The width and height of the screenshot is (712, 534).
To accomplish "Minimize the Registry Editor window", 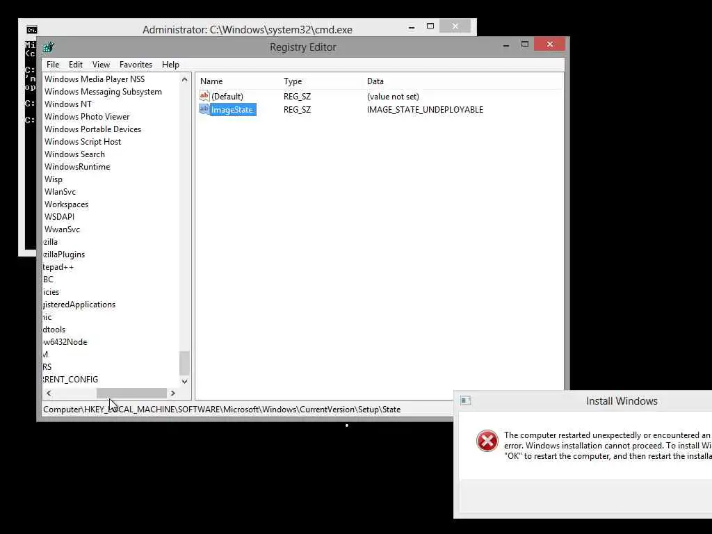I will coord(506,45).
